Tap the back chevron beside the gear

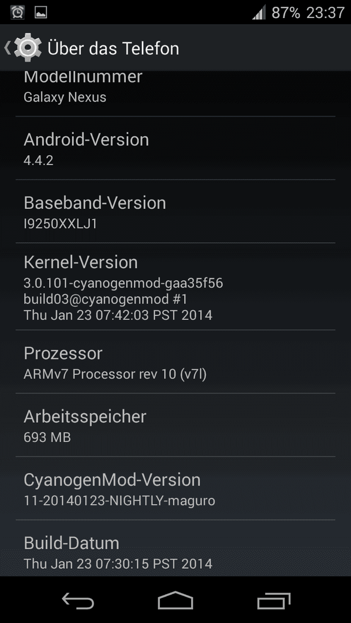(8, 48)
